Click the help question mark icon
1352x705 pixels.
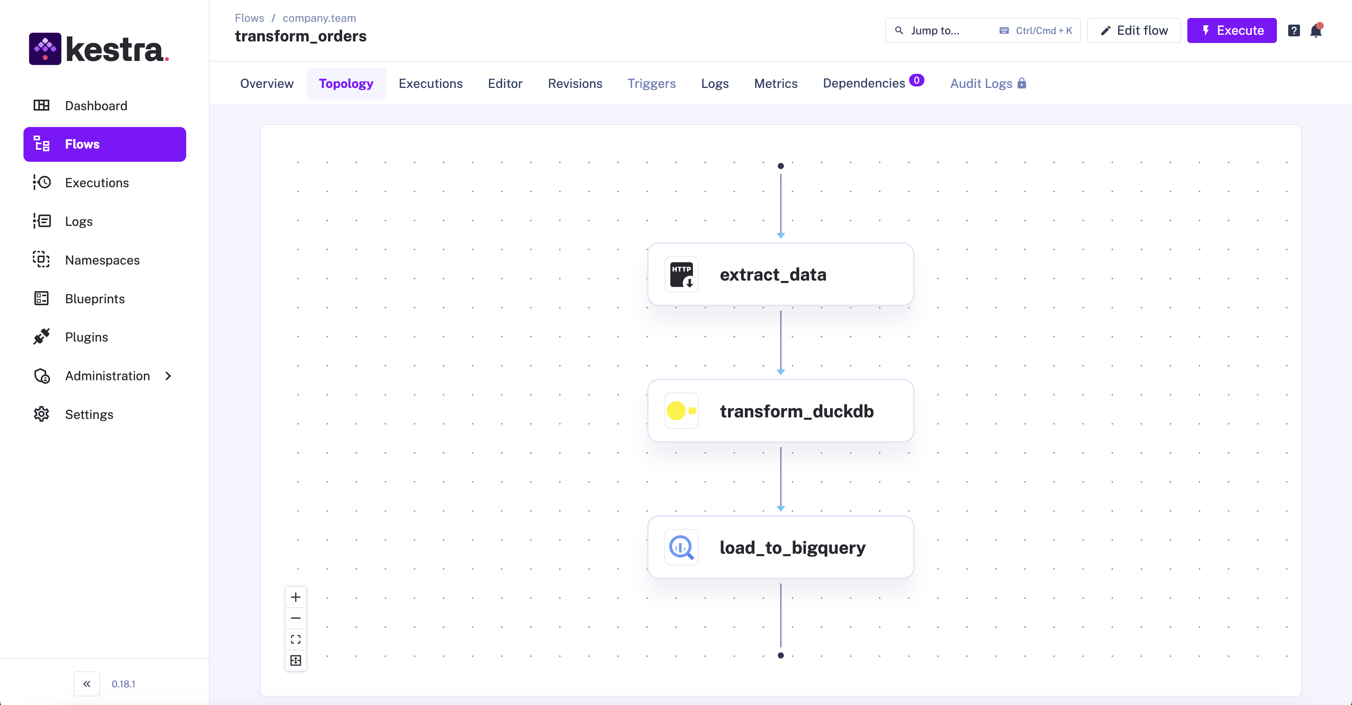pyautogui.click(x=1294, y=30)
